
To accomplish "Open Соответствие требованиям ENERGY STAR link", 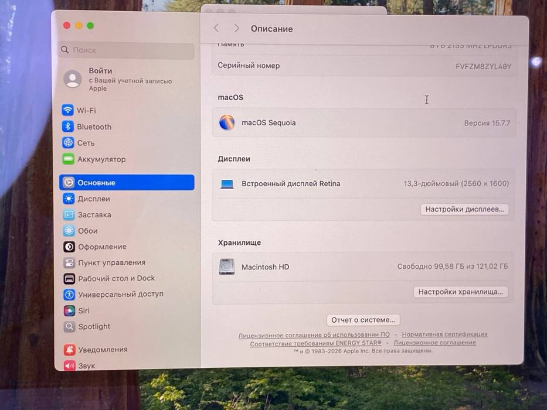I will point(315,343).
